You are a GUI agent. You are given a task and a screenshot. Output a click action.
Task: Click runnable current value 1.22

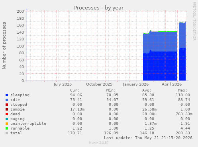pos(77,128)
